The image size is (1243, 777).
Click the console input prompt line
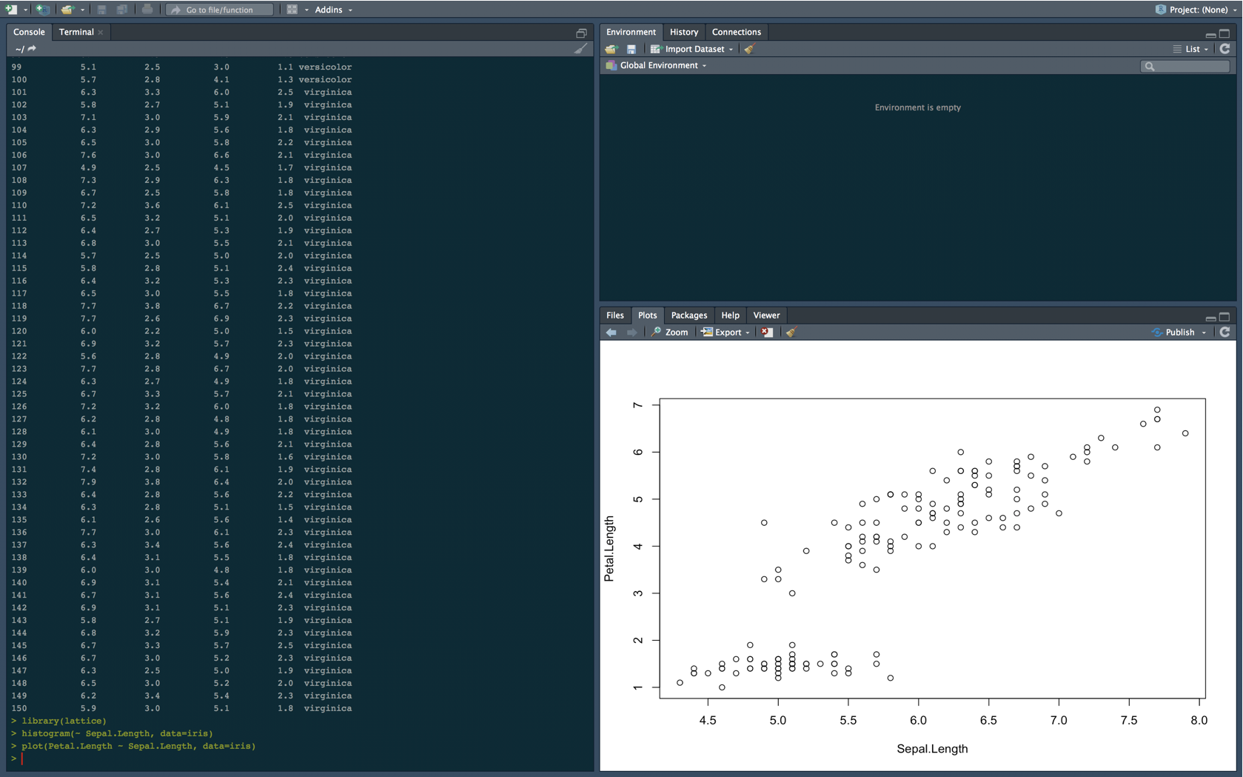coord(300,758)
